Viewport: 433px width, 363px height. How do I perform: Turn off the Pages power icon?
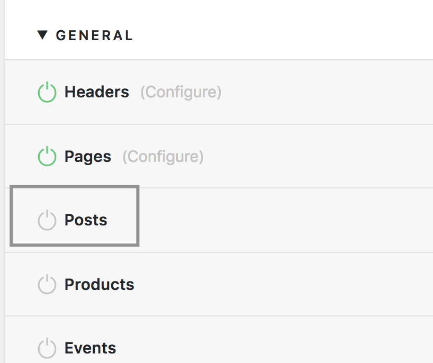(47, 157)
